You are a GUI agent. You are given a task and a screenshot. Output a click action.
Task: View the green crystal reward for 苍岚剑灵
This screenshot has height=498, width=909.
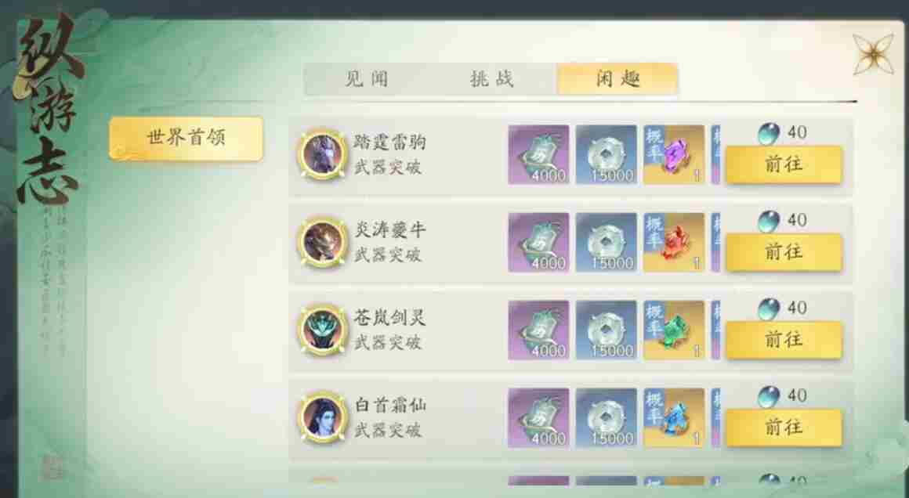[x=674, y=330]
